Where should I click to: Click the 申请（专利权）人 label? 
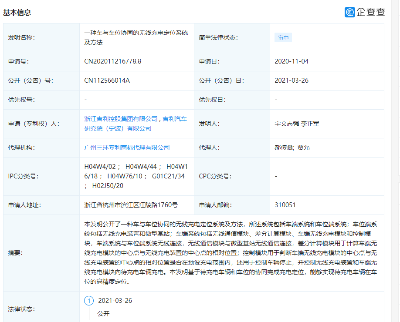(34, 124)
